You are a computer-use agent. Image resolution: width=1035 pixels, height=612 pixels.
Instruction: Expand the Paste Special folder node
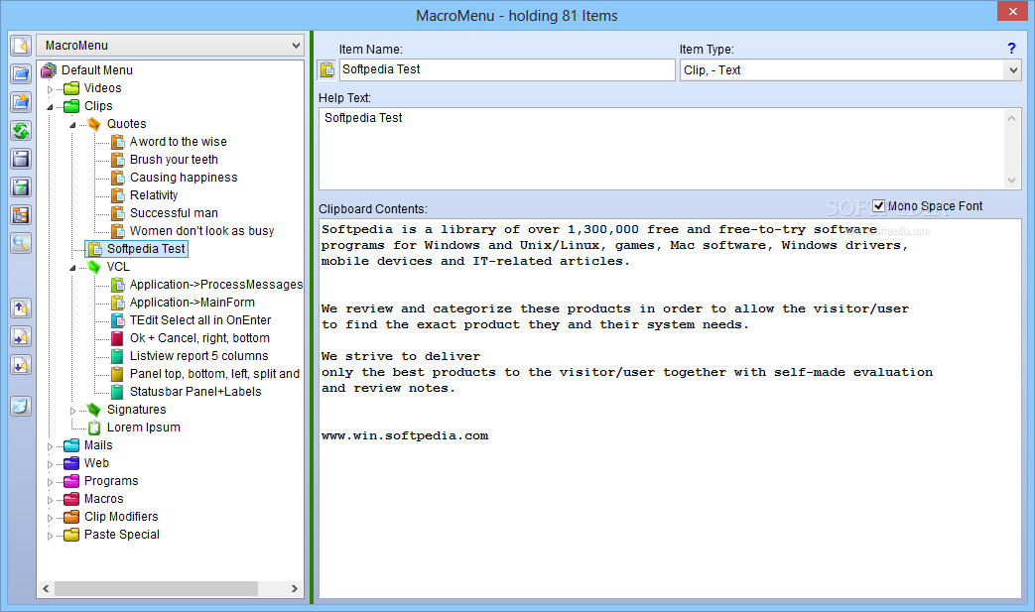51,536
